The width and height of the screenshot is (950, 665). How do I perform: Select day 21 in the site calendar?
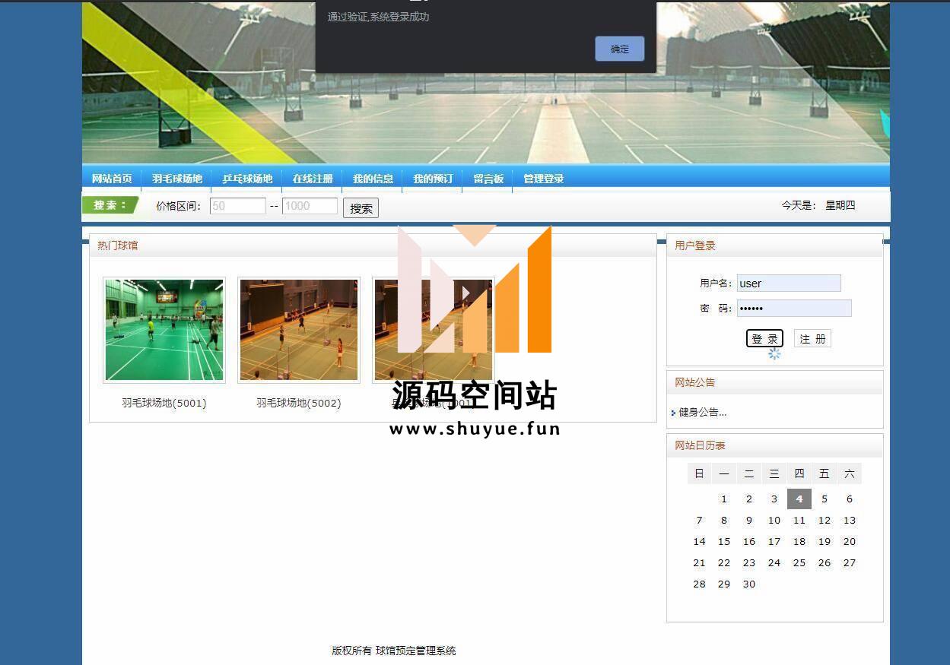(x=699, y=563)
